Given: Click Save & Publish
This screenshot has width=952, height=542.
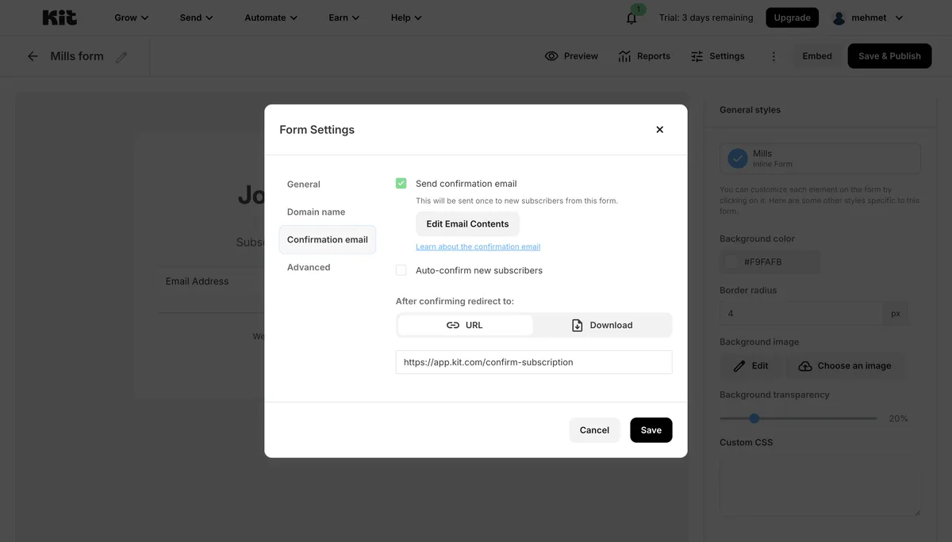Looking at the screenshot, I should [x=889, y=56].
